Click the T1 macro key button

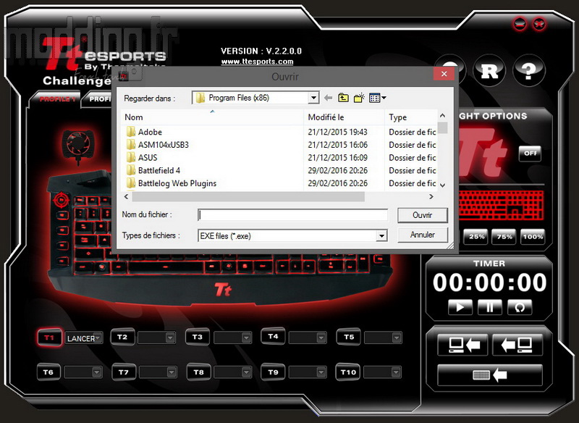pos(49,338)
